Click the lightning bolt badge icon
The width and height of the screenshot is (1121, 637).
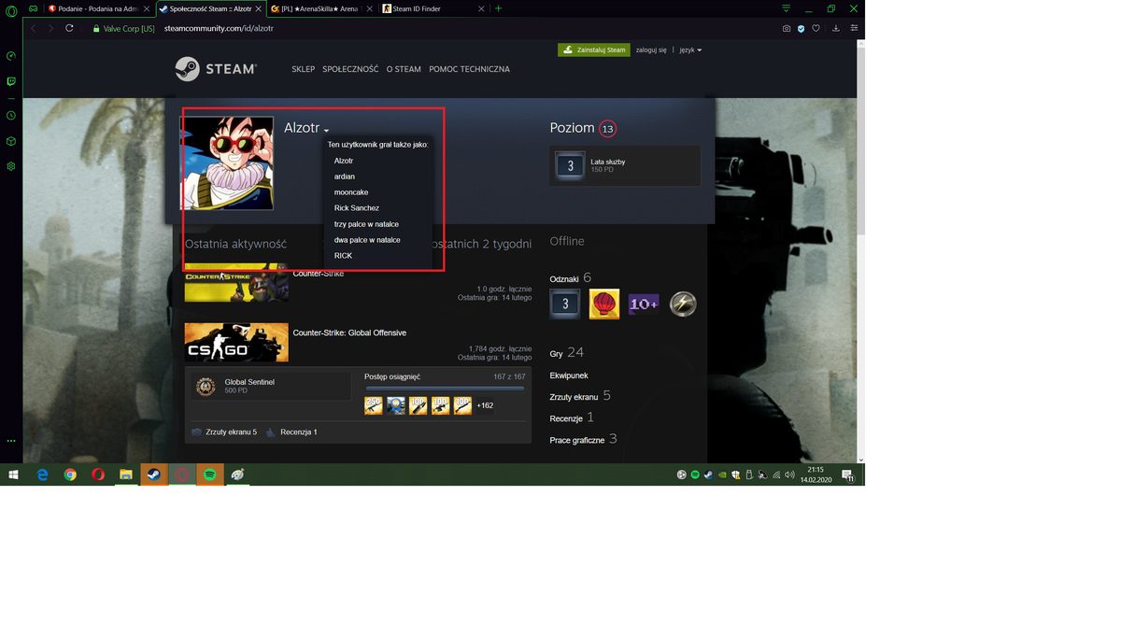tap(683, 304)
